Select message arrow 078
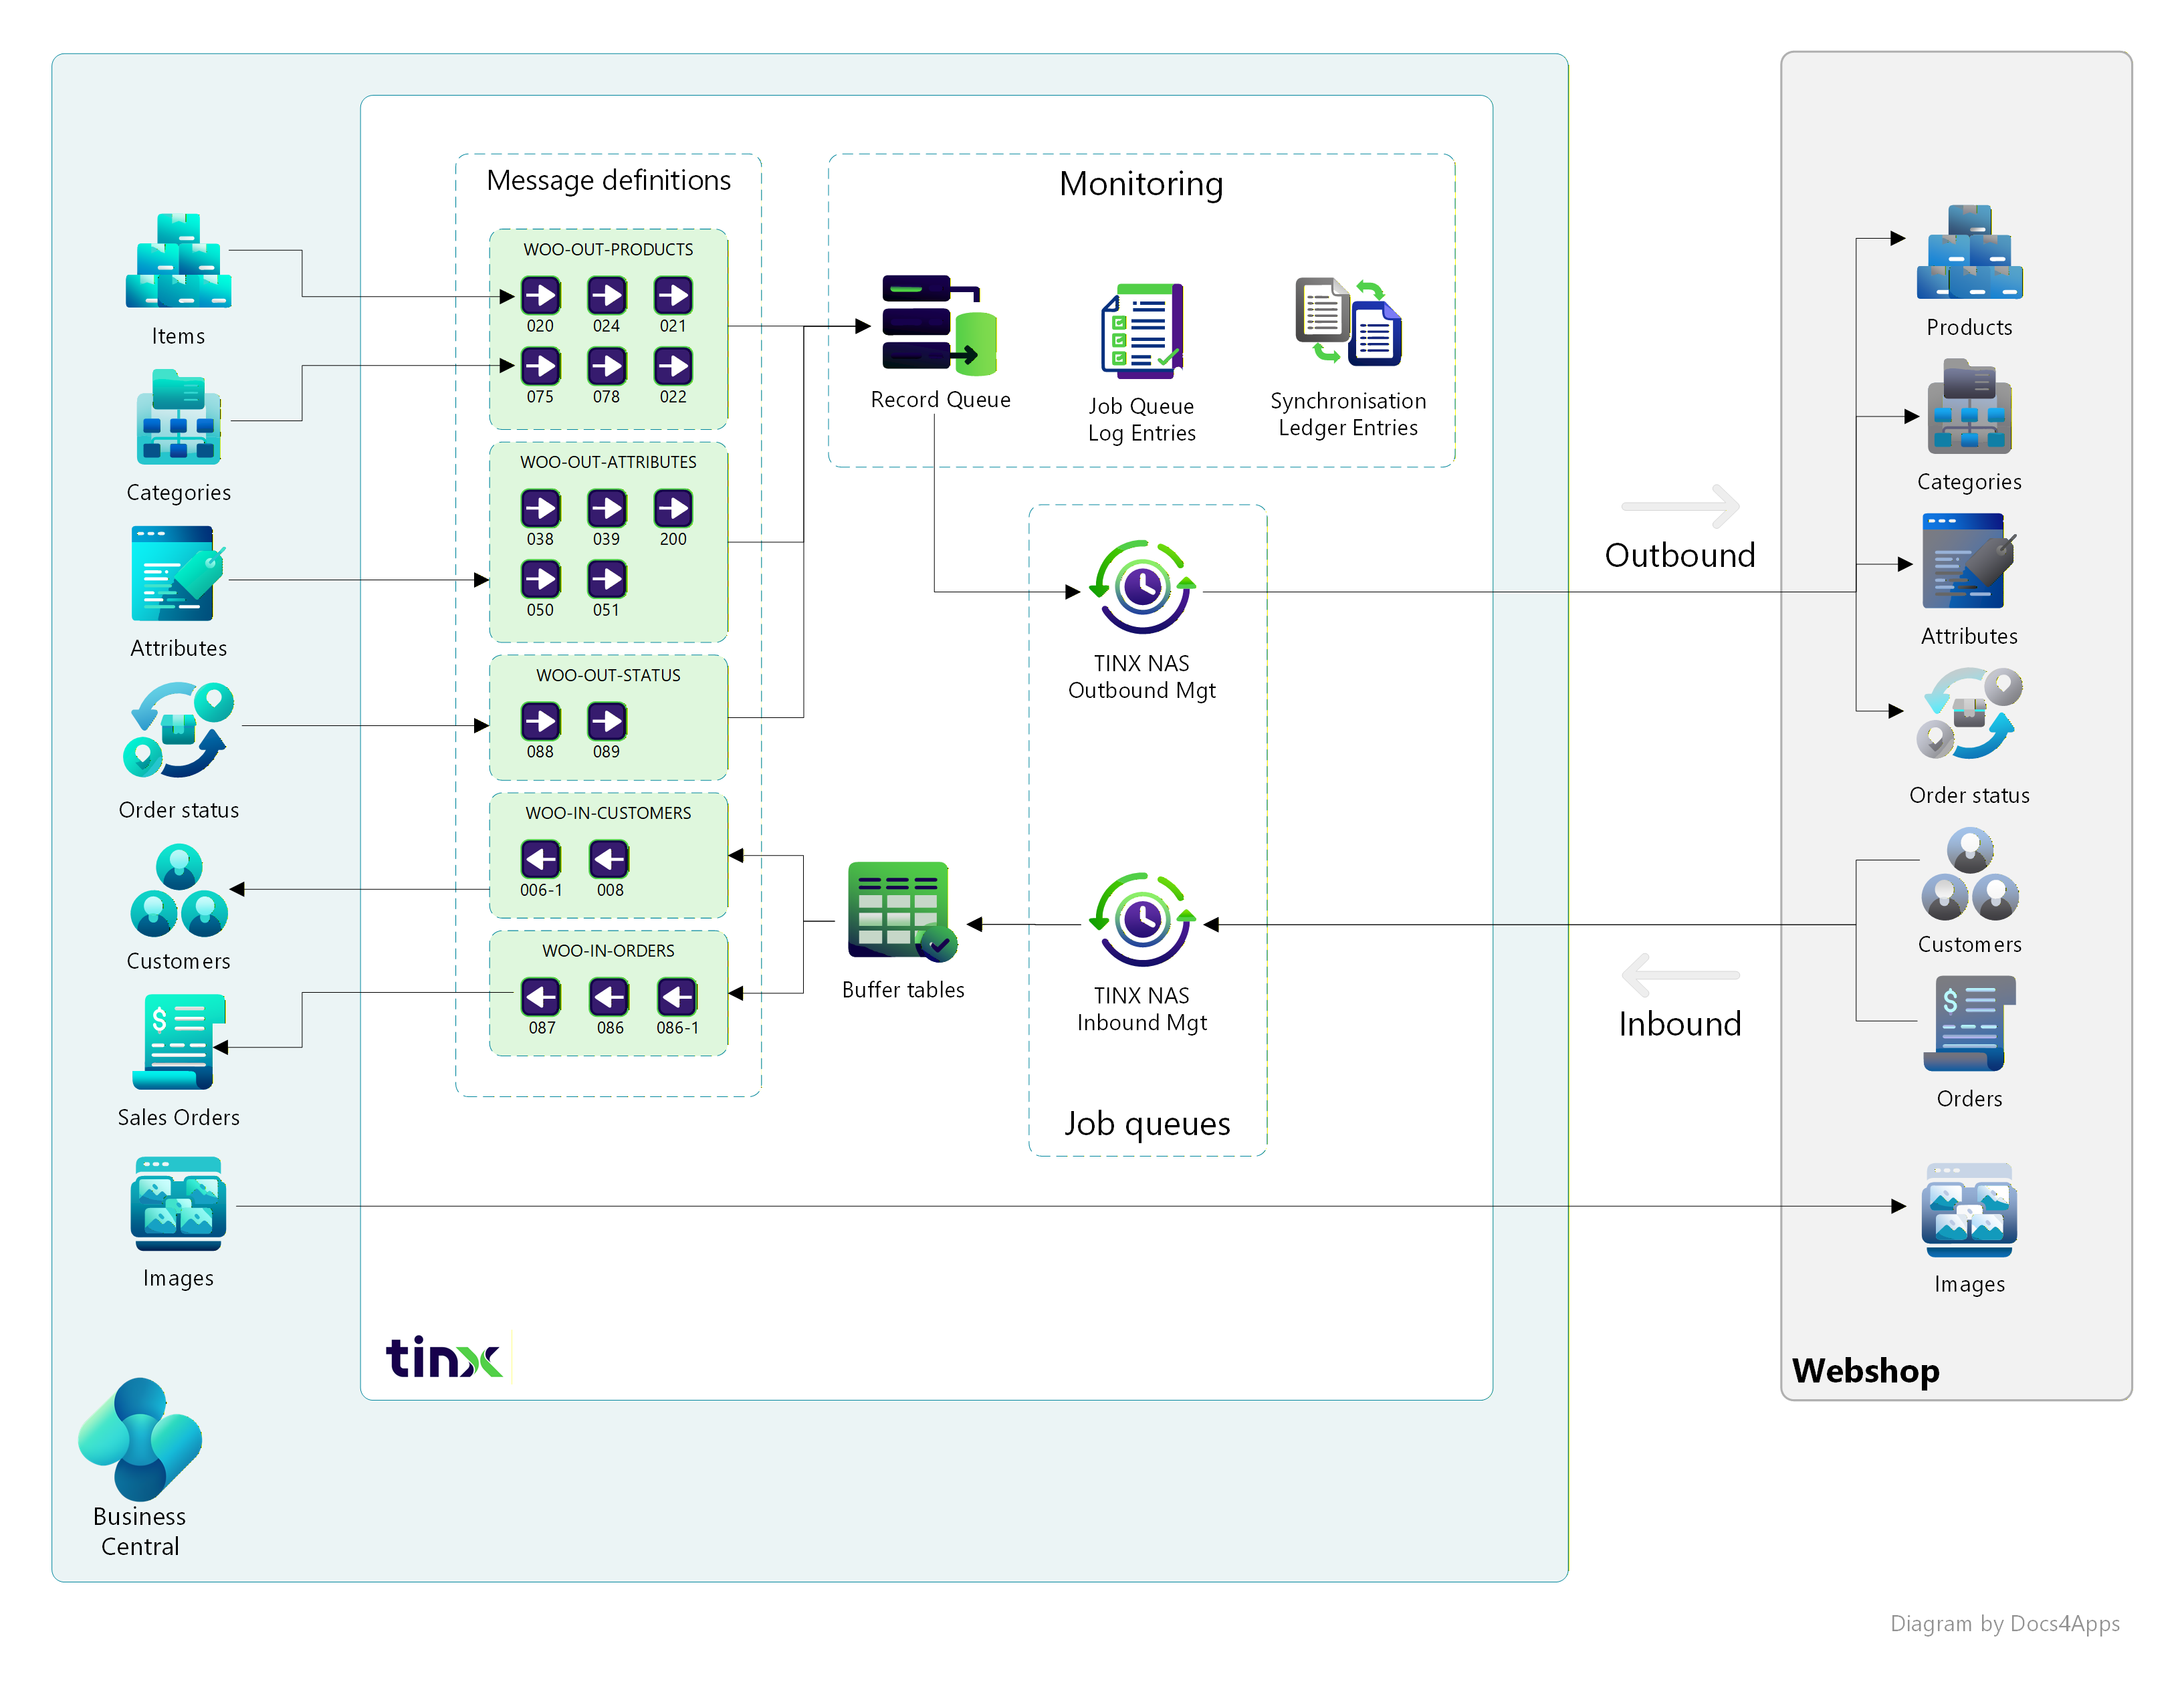The image size is (2184, 1688). click(606, 366)
